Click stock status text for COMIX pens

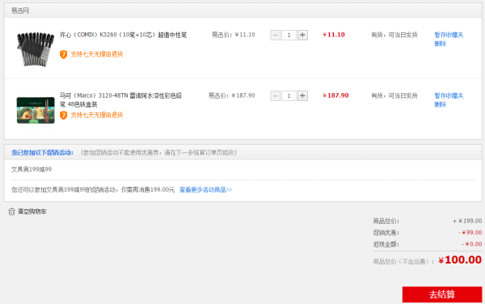tap(394, 35)
